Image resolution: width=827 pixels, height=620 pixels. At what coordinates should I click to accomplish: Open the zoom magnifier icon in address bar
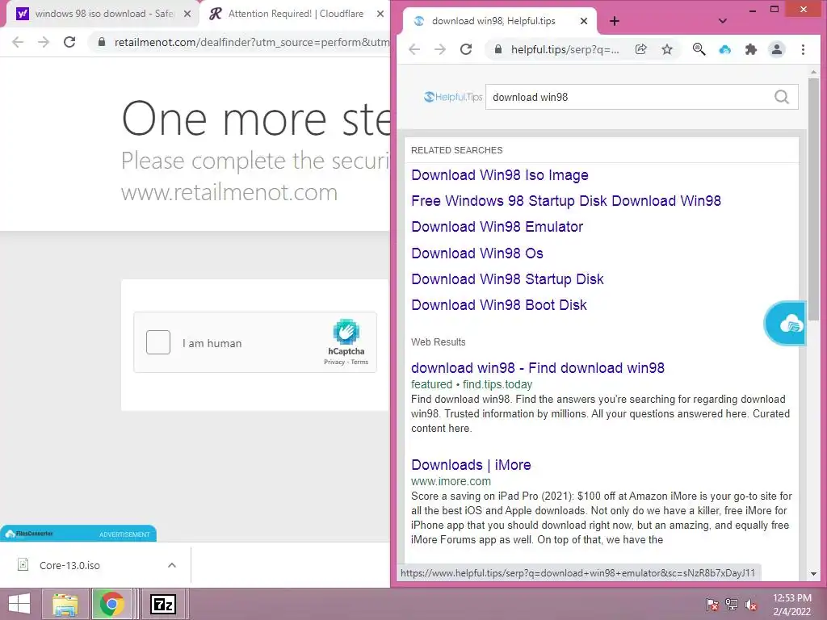tap(699, 49)
